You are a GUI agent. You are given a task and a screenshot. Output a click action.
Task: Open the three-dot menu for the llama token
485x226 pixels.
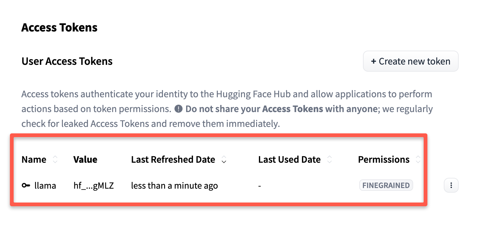pos(451,185)
